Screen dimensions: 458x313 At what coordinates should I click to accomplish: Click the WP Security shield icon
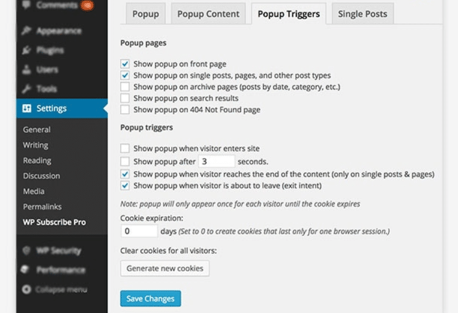pos(27,250)
